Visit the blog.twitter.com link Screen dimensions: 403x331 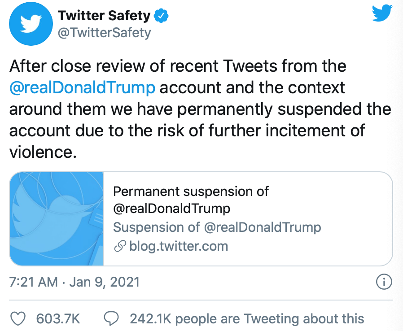(x=179, y=246)
